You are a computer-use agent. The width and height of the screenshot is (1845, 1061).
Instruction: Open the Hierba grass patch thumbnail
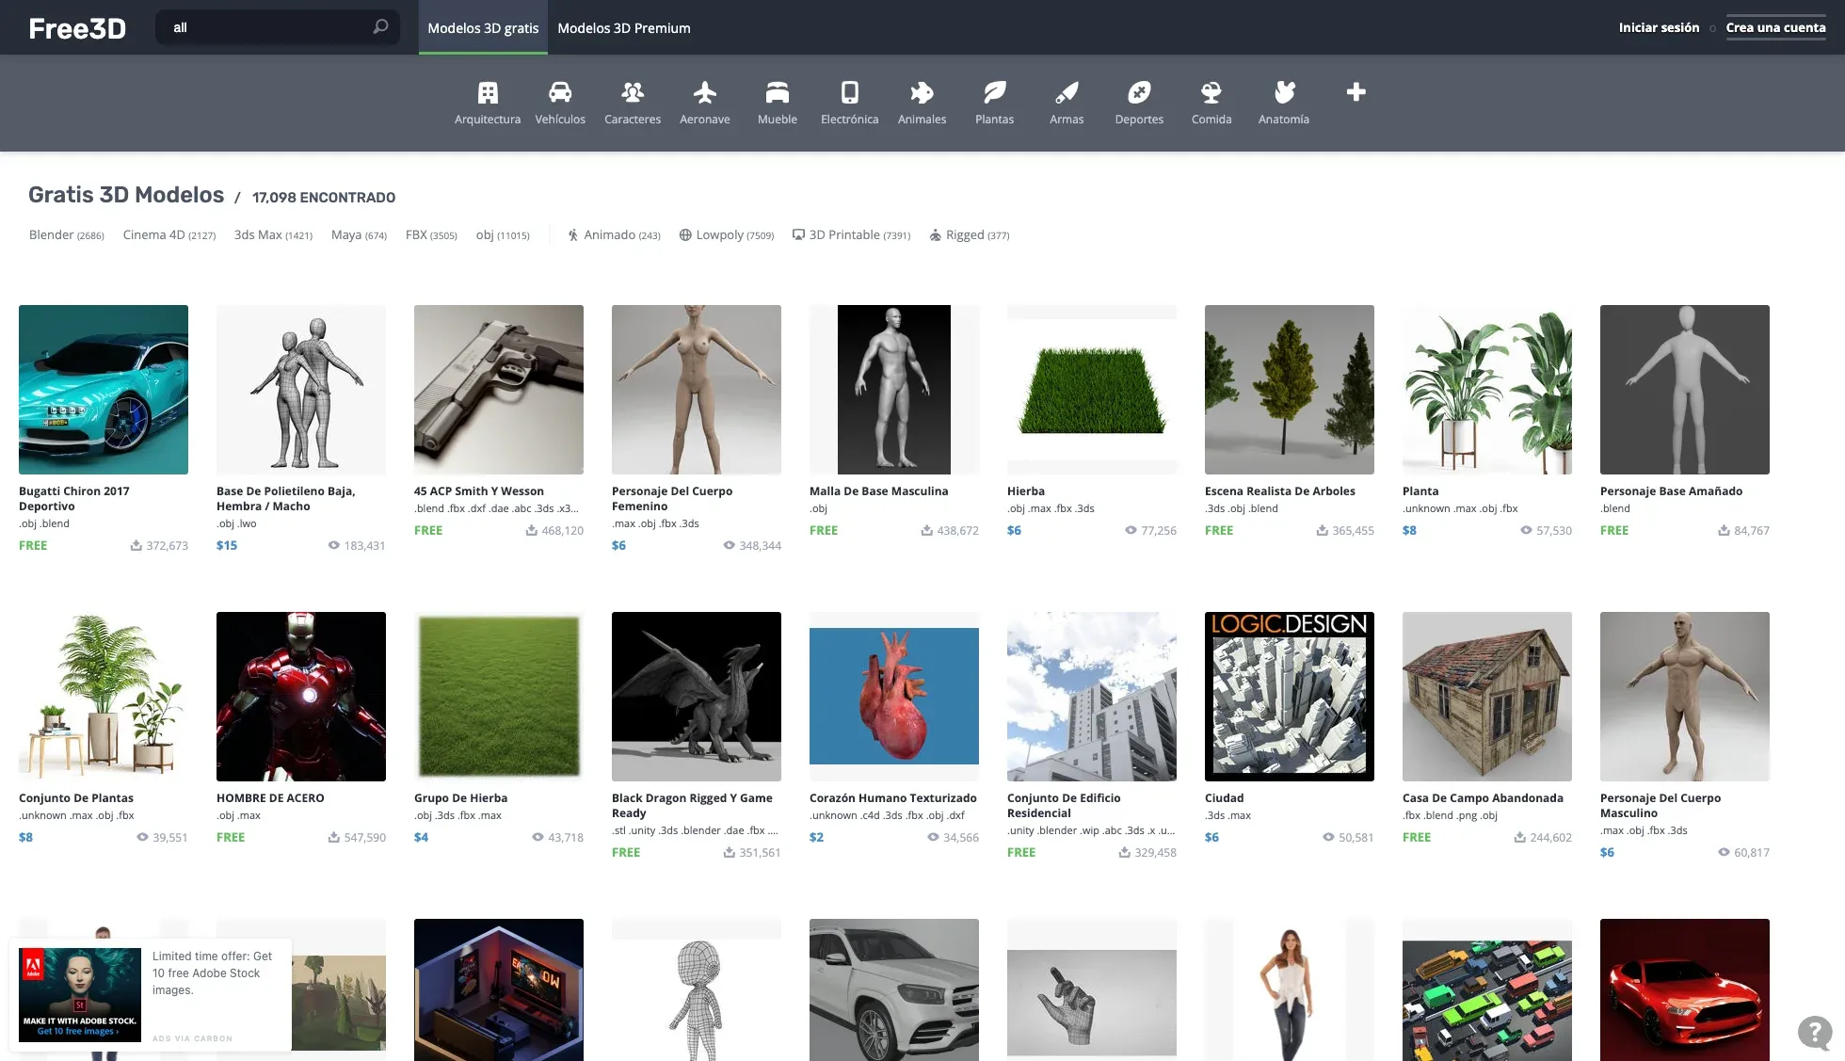pyautogui.click(x=1092, y=390)
